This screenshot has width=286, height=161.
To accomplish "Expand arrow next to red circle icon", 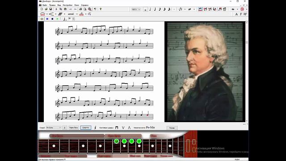I will tap(246, 9).
